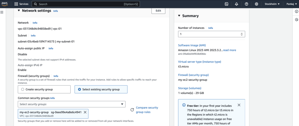Dismiss the Free tier notice

tap(239, 105)
